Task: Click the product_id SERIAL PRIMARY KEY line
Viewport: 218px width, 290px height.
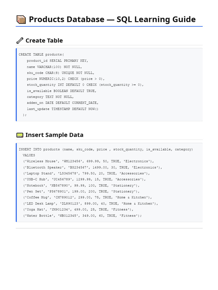Action: click(57, 61)
